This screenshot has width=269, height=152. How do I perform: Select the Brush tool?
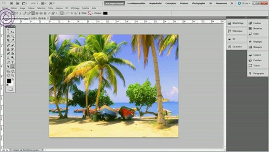click(x=13, y=45)
